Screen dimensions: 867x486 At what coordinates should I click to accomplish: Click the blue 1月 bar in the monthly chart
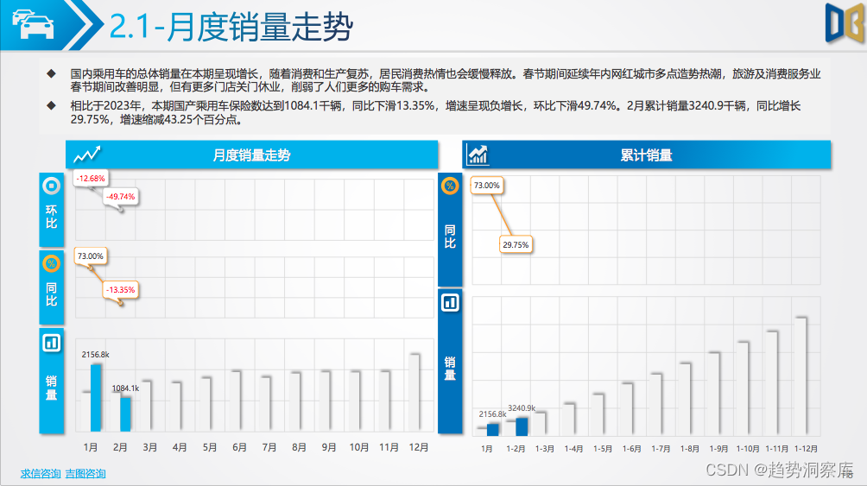[x=96, y=398]
